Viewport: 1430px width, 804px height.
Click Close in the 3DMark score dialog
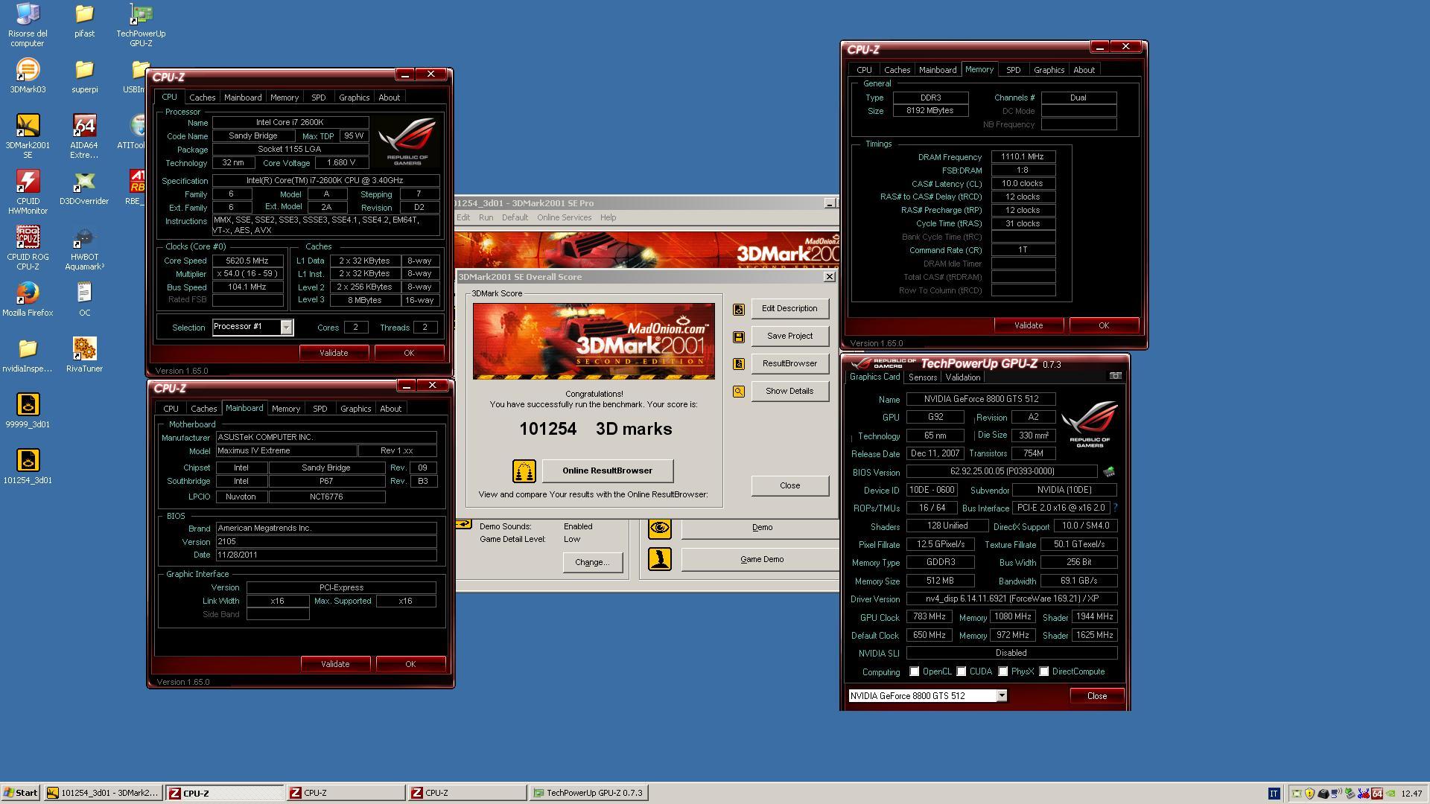point(789,485)
